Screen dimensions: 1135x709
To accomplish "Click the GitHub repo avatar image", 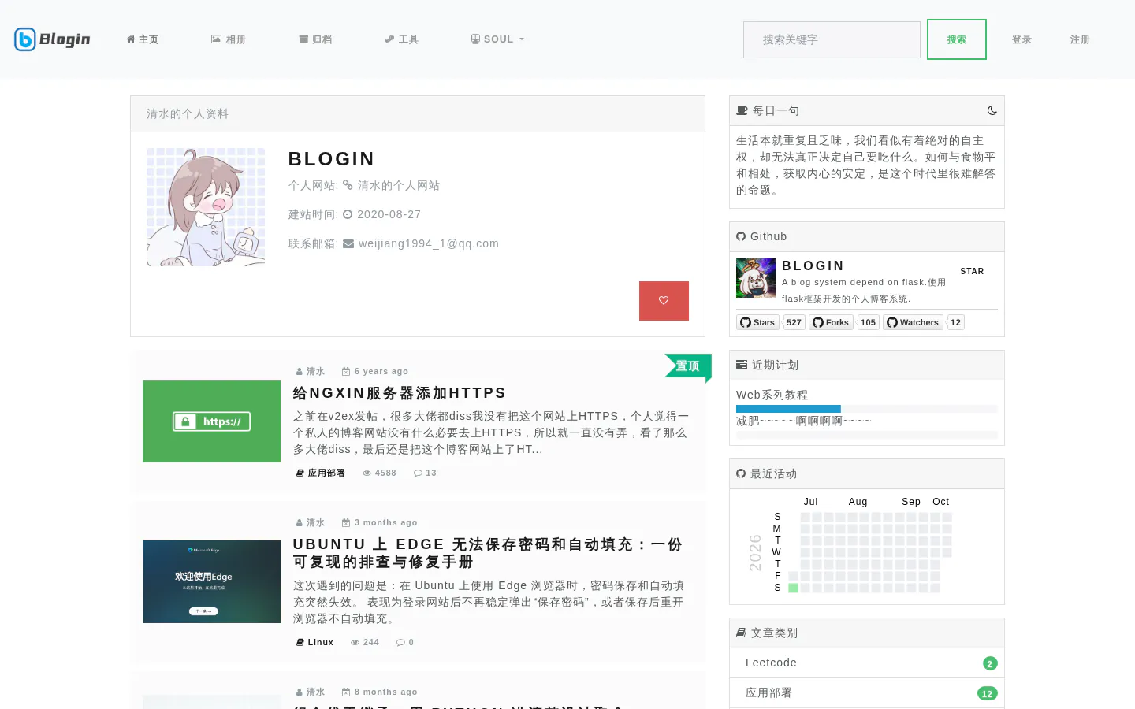I will click(756, 278).
